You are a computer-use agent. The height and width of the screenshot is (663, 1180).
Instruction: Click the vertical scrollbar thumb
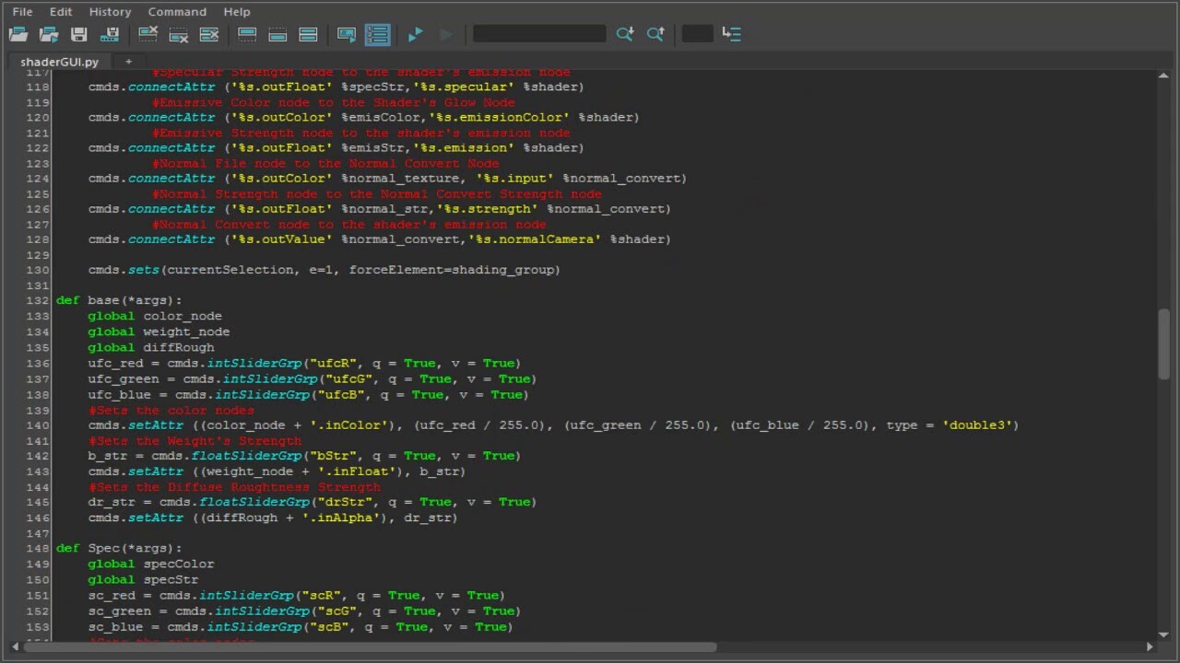pos(1164,343)
